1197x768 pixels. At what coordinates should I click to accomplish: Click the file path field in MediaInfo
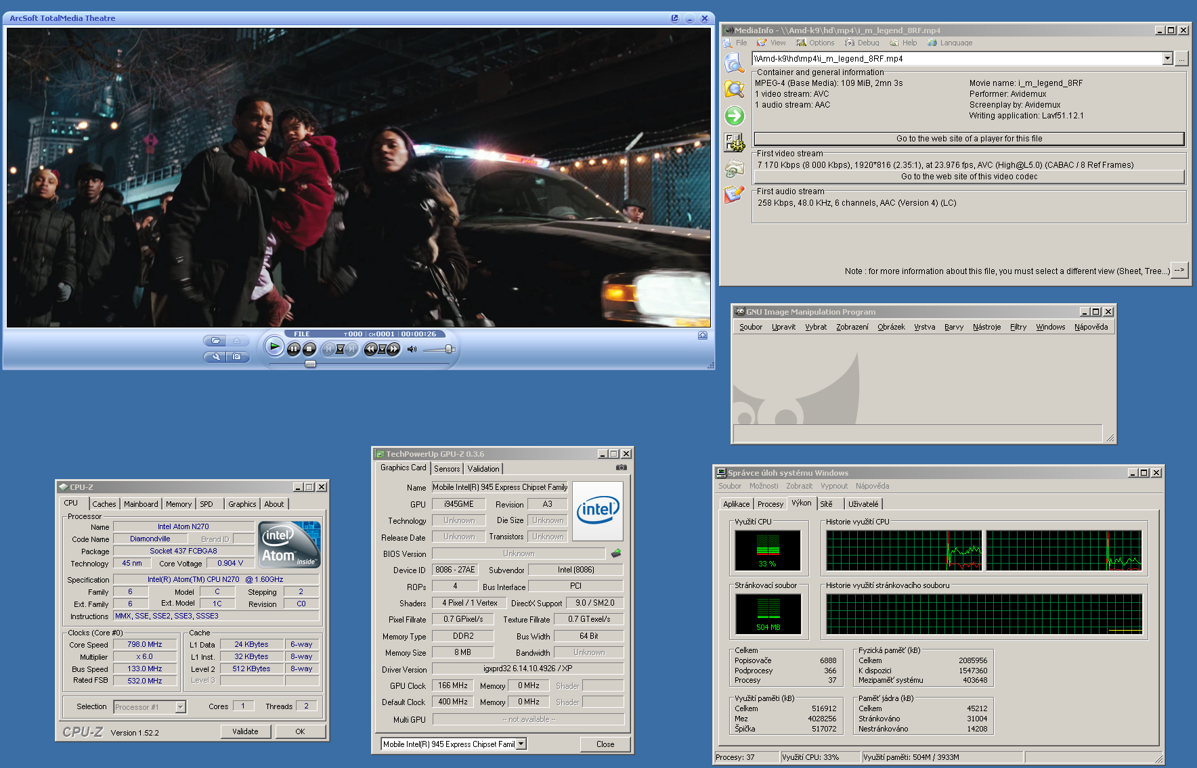(957, 59)
